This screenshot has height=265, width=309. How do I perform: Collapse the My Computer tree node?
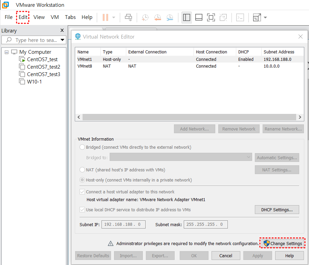tap(6, 52)
